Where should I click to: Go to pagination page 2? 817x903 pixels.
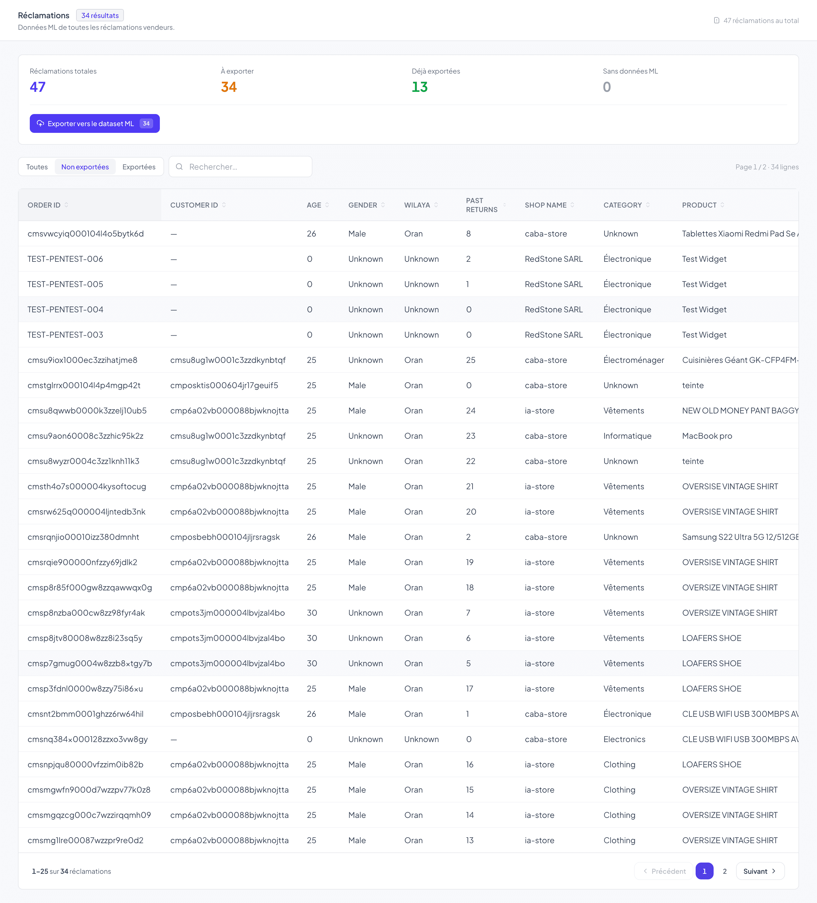[725, 871]
